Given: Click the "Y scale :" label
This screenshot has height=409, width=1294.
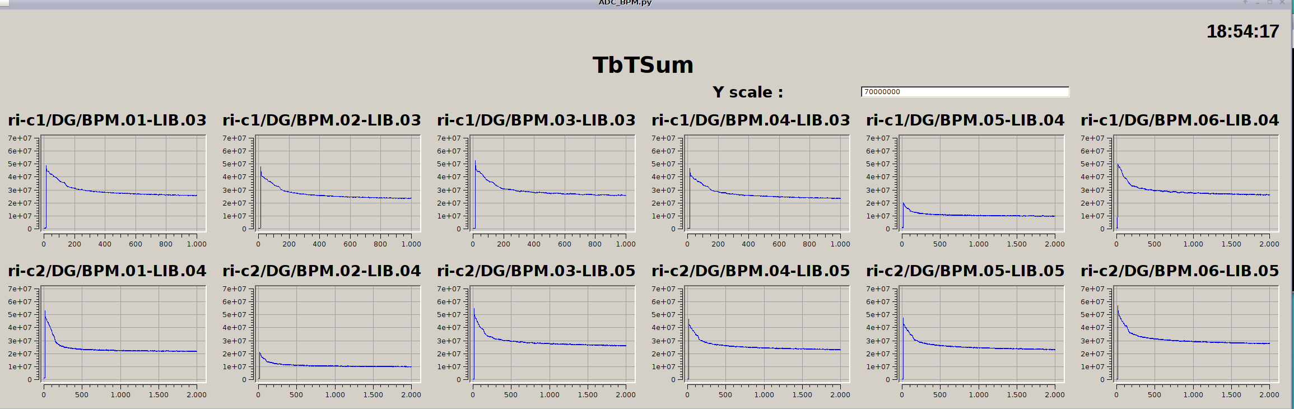Looking at the screenshot, I should [747, 92].
